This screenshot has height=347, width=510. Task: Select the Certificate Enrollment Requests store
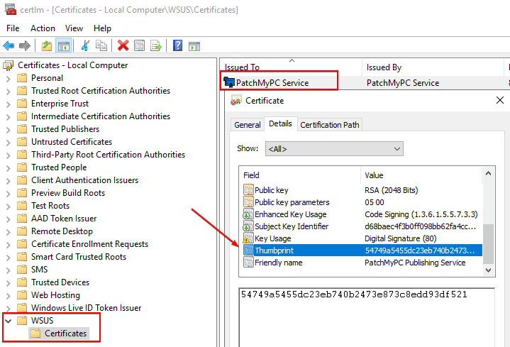coord(89,244)
